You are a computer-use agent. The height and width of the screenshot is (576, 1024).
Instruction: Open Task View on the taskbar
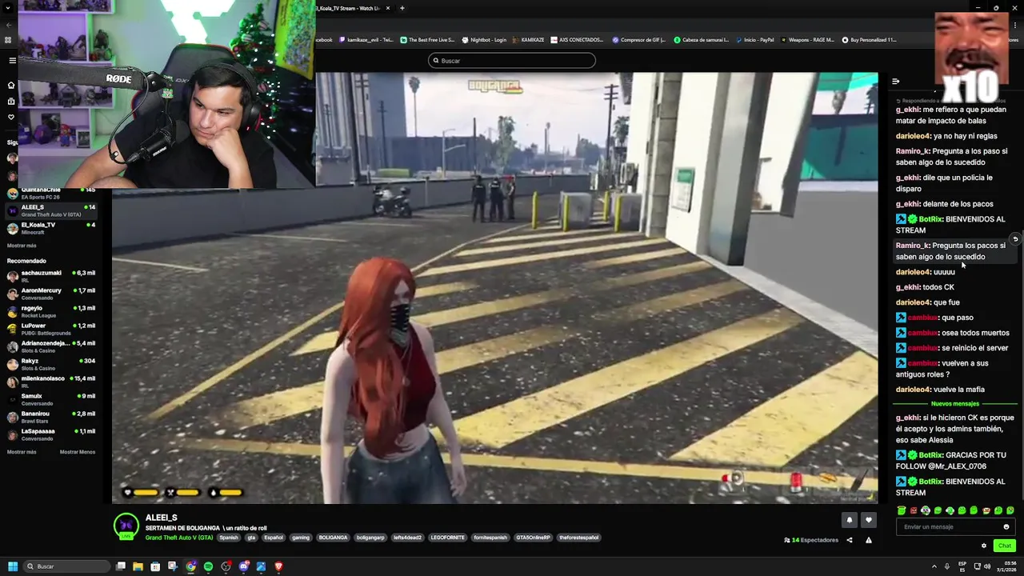click(x=121, y=566)
